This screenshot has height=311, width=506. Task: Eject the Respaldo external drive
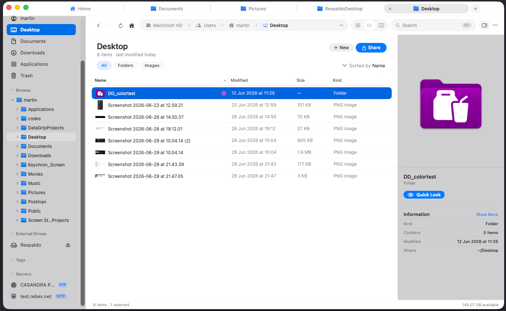pos(68,245)
